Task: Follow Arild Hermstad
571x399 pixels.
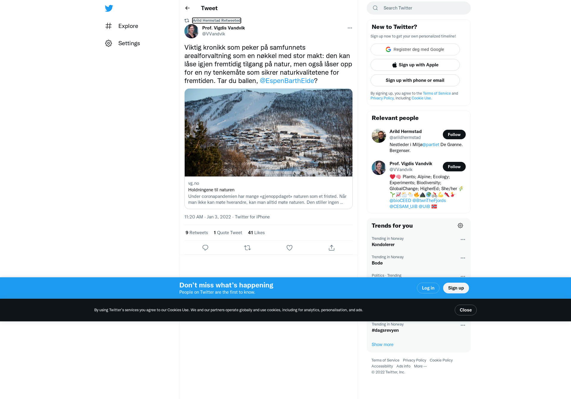Action: coord(454,134)
